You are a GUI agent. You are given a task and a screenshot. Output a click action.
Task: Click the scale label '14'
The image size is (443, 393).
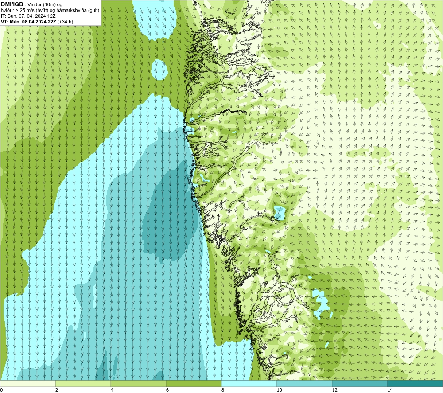tap(390, 390)
